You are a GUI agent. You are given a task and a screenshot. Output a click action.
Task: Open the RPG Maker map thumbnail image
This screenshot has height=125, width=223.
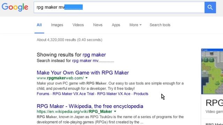[212, 72]
